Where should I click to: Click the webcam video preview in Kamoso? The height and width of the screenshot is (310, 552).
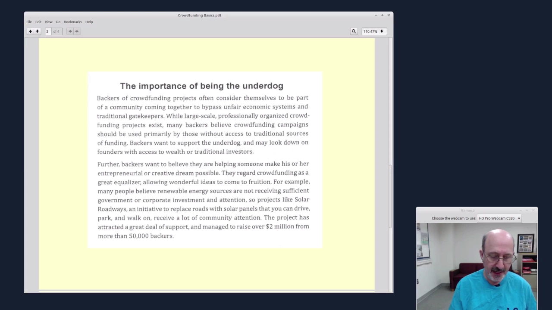(477, 266)
